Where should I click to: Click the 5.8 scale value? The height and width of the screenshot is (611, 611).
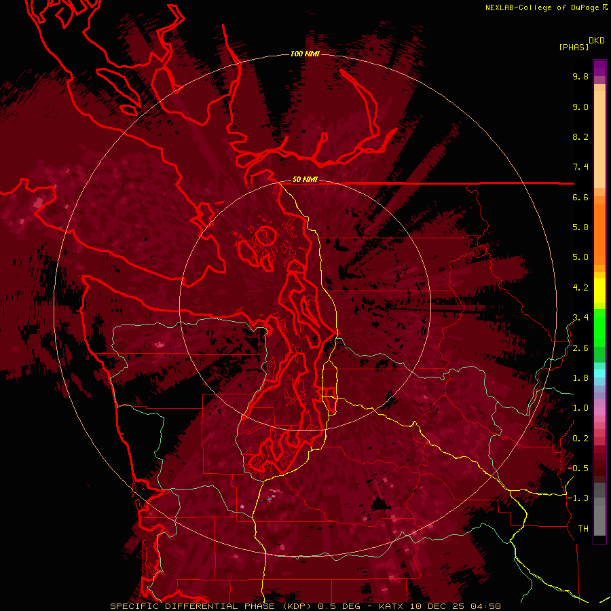580,227
